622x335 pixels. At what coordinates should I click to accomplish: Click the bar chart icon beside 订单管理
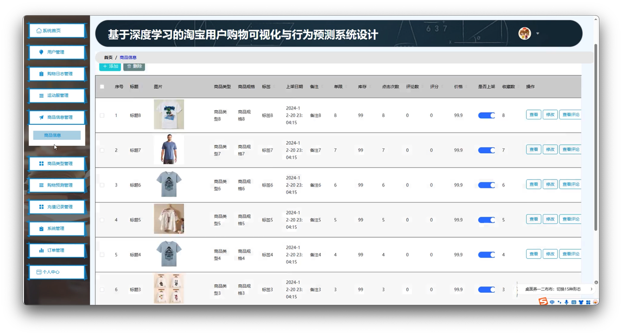pos(41,251)
